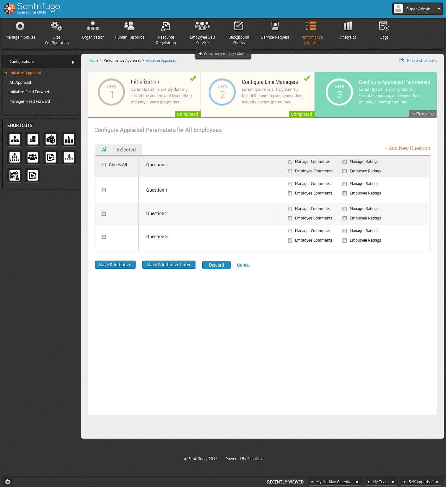Viewport: 446px width, 487px height.
Task: Open the Analytics module
Action: (348, 31)
